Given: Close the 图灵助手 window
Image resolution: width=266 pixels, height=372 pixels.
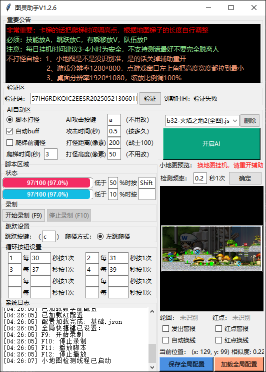Looking at the screenshot, I should 254,8.
